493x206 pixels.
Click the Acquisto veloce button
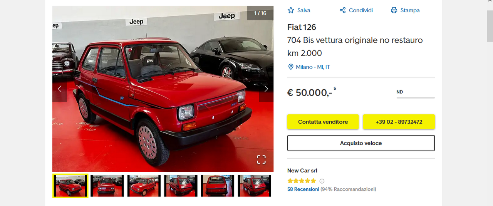tap(361, 143)
